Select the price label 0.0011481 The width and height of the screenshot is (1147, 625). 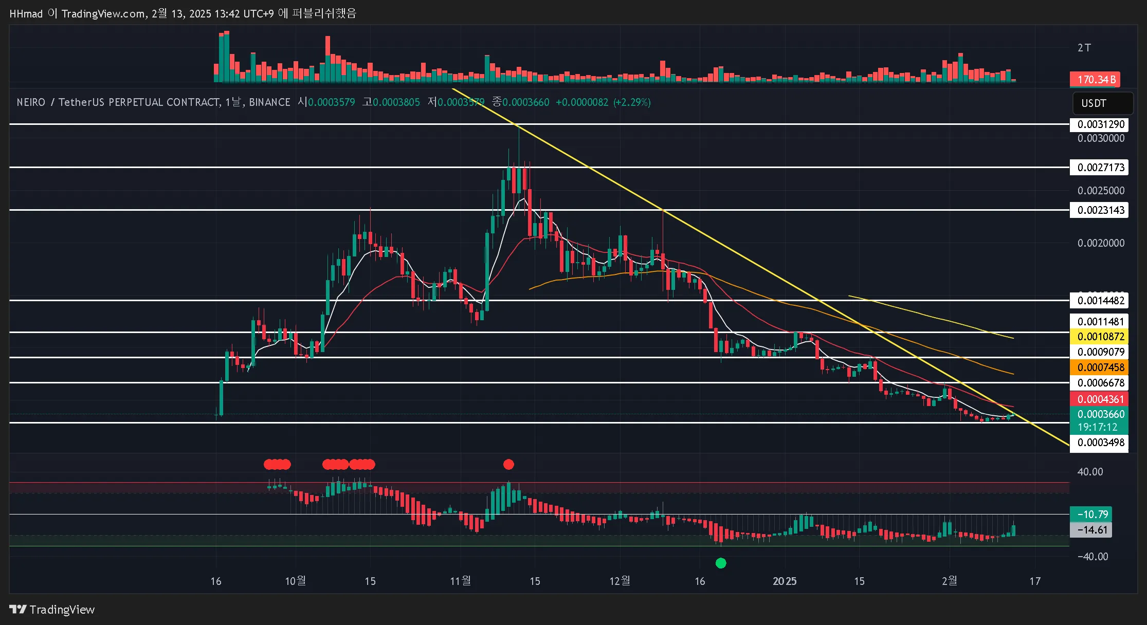[x=1099, y=321]
